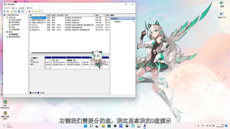Click the Up one level folder icon
The image size is (230, 129).
pyautogui.click(x=12, y=11)
